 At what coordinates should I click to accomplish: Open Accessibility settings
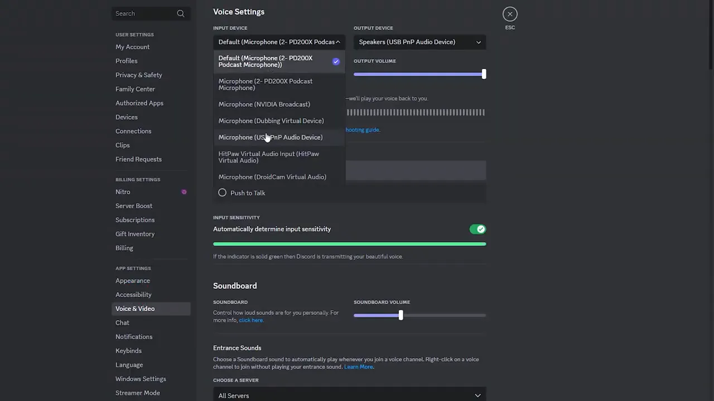click(x=151, y=295)
